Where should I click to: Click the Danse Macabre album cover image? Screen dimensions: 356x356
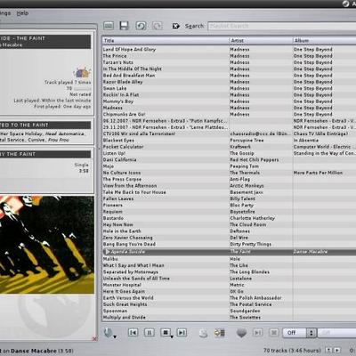[47, 245]
